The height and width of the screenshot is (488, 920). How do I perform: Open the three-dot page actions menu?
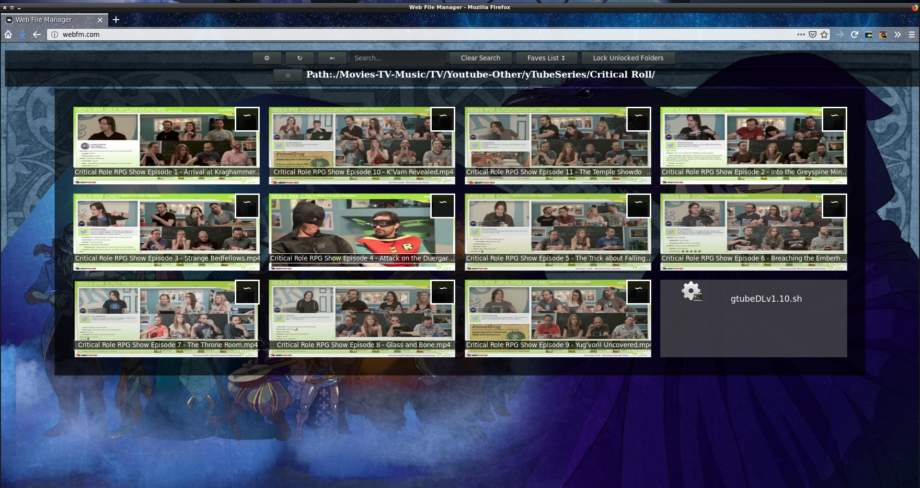[801, 34]
